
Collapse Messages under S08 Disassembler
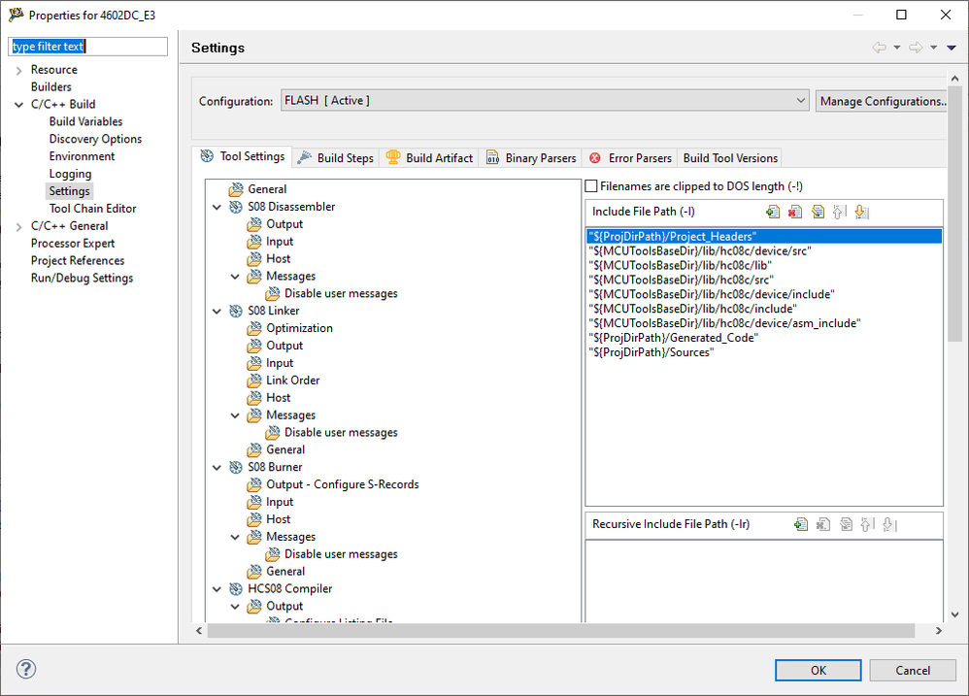[x=235, y=277]
